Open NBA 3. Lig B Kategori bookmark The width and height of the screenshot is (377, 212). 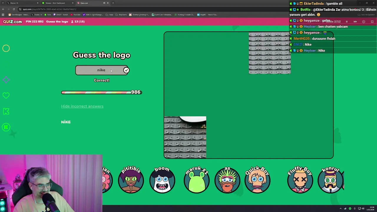(93, 15)
